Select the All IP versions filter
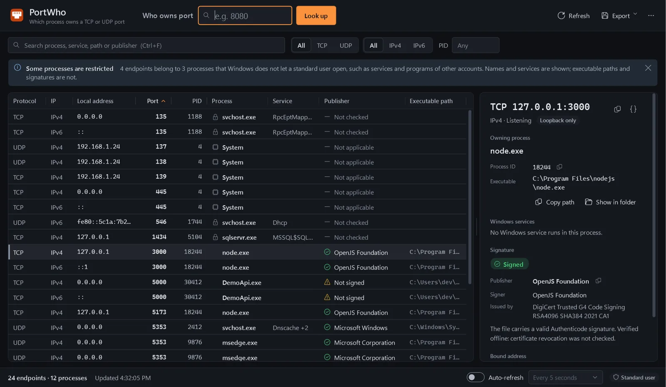 373,45
